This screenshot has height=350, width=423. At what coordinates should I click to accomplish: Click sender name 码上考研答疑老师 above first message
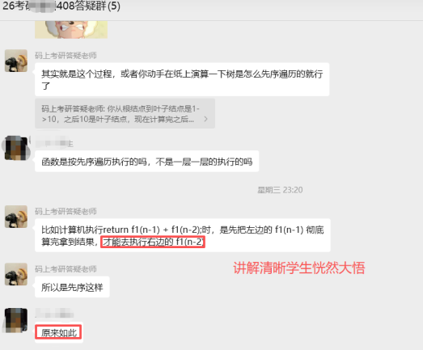(x=66, y=56)
